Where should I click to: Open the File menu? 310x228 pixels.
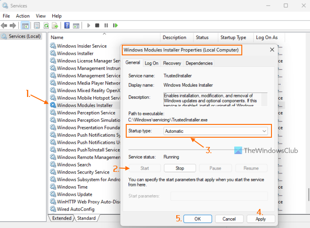(6, 16)
